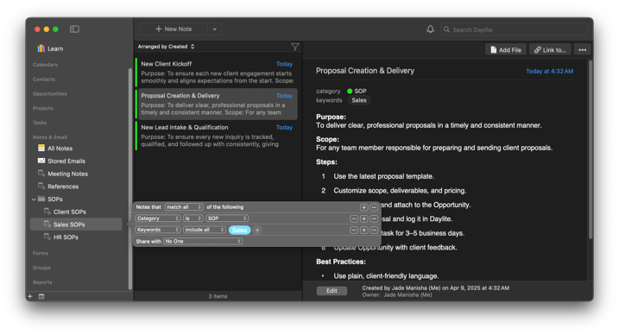Open the match all dropdown
The image size is (619, 335).
(184, 207)
